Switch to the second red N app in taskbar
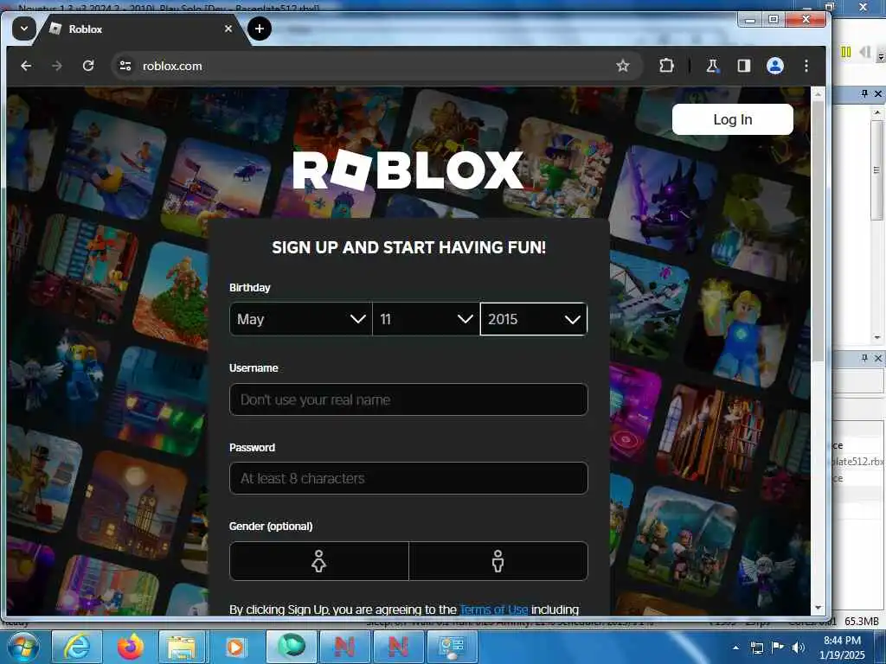 coord(398,647)
